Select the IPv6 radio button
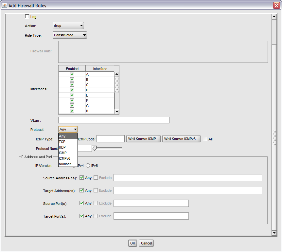282x252 pixels. [88, 166]
